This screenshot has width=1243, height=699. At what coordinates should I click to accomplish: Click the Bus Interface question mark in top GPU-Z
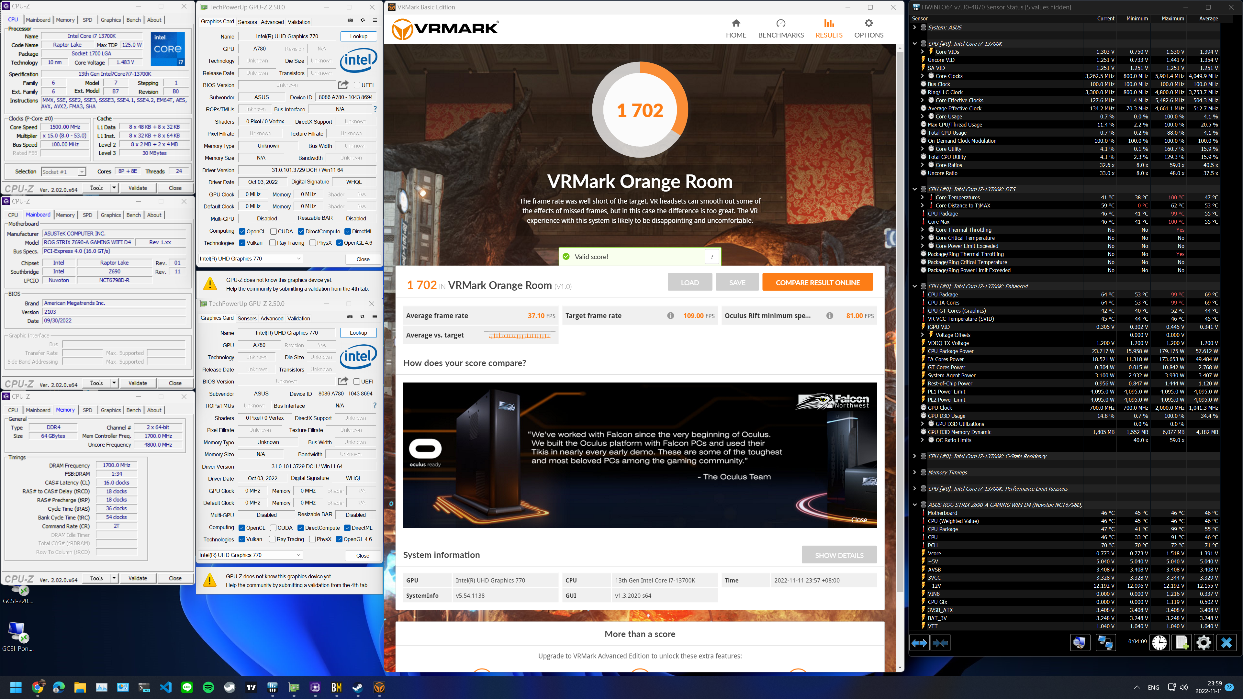375,109
